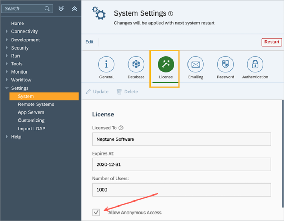The height and width of the screenshot is (221, 284).
Task: Expand the Connectivity menu node
Action: (x=7, y=31)
